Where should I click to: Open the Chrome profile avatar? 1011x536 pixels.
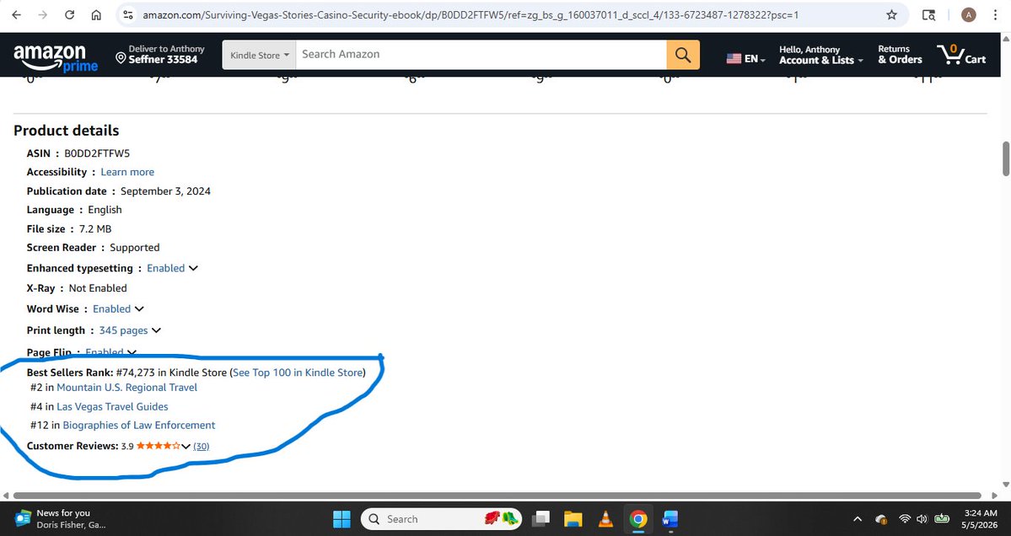[969, 15]
